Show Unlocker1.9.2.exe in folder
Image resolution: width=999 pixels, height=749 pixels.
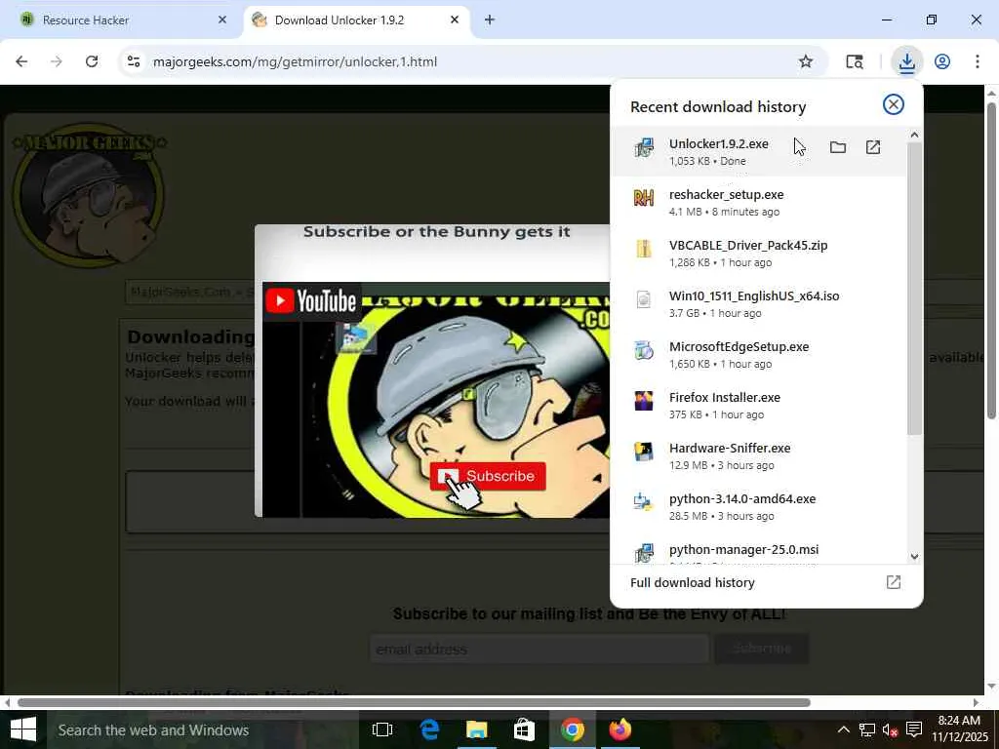coord(838,148)
